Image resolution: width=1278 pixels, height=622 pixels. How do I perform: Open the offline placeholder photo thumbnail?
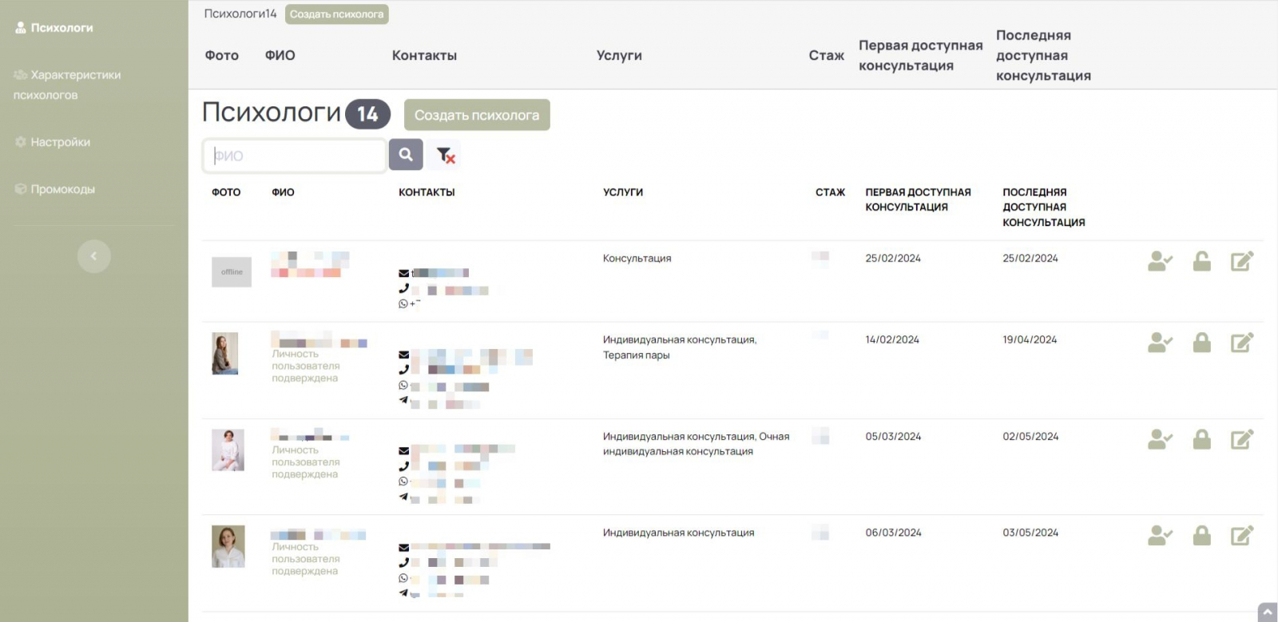[232, 272]
